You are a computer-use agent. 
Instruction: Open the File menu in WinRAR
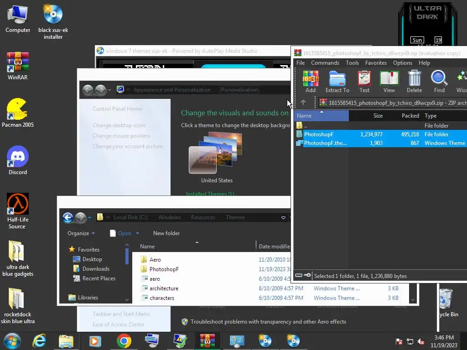pyautogui.click(x=301, y=63)
